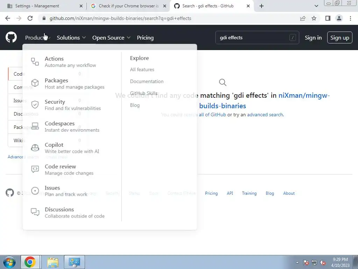
Task: Click the taskbar clock showing 9:29 PM
Action: coord(340,262)
